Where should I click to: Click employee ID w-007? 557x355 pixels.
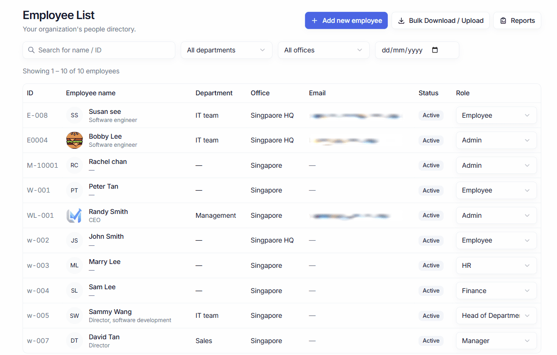click(x=38, y=341)
